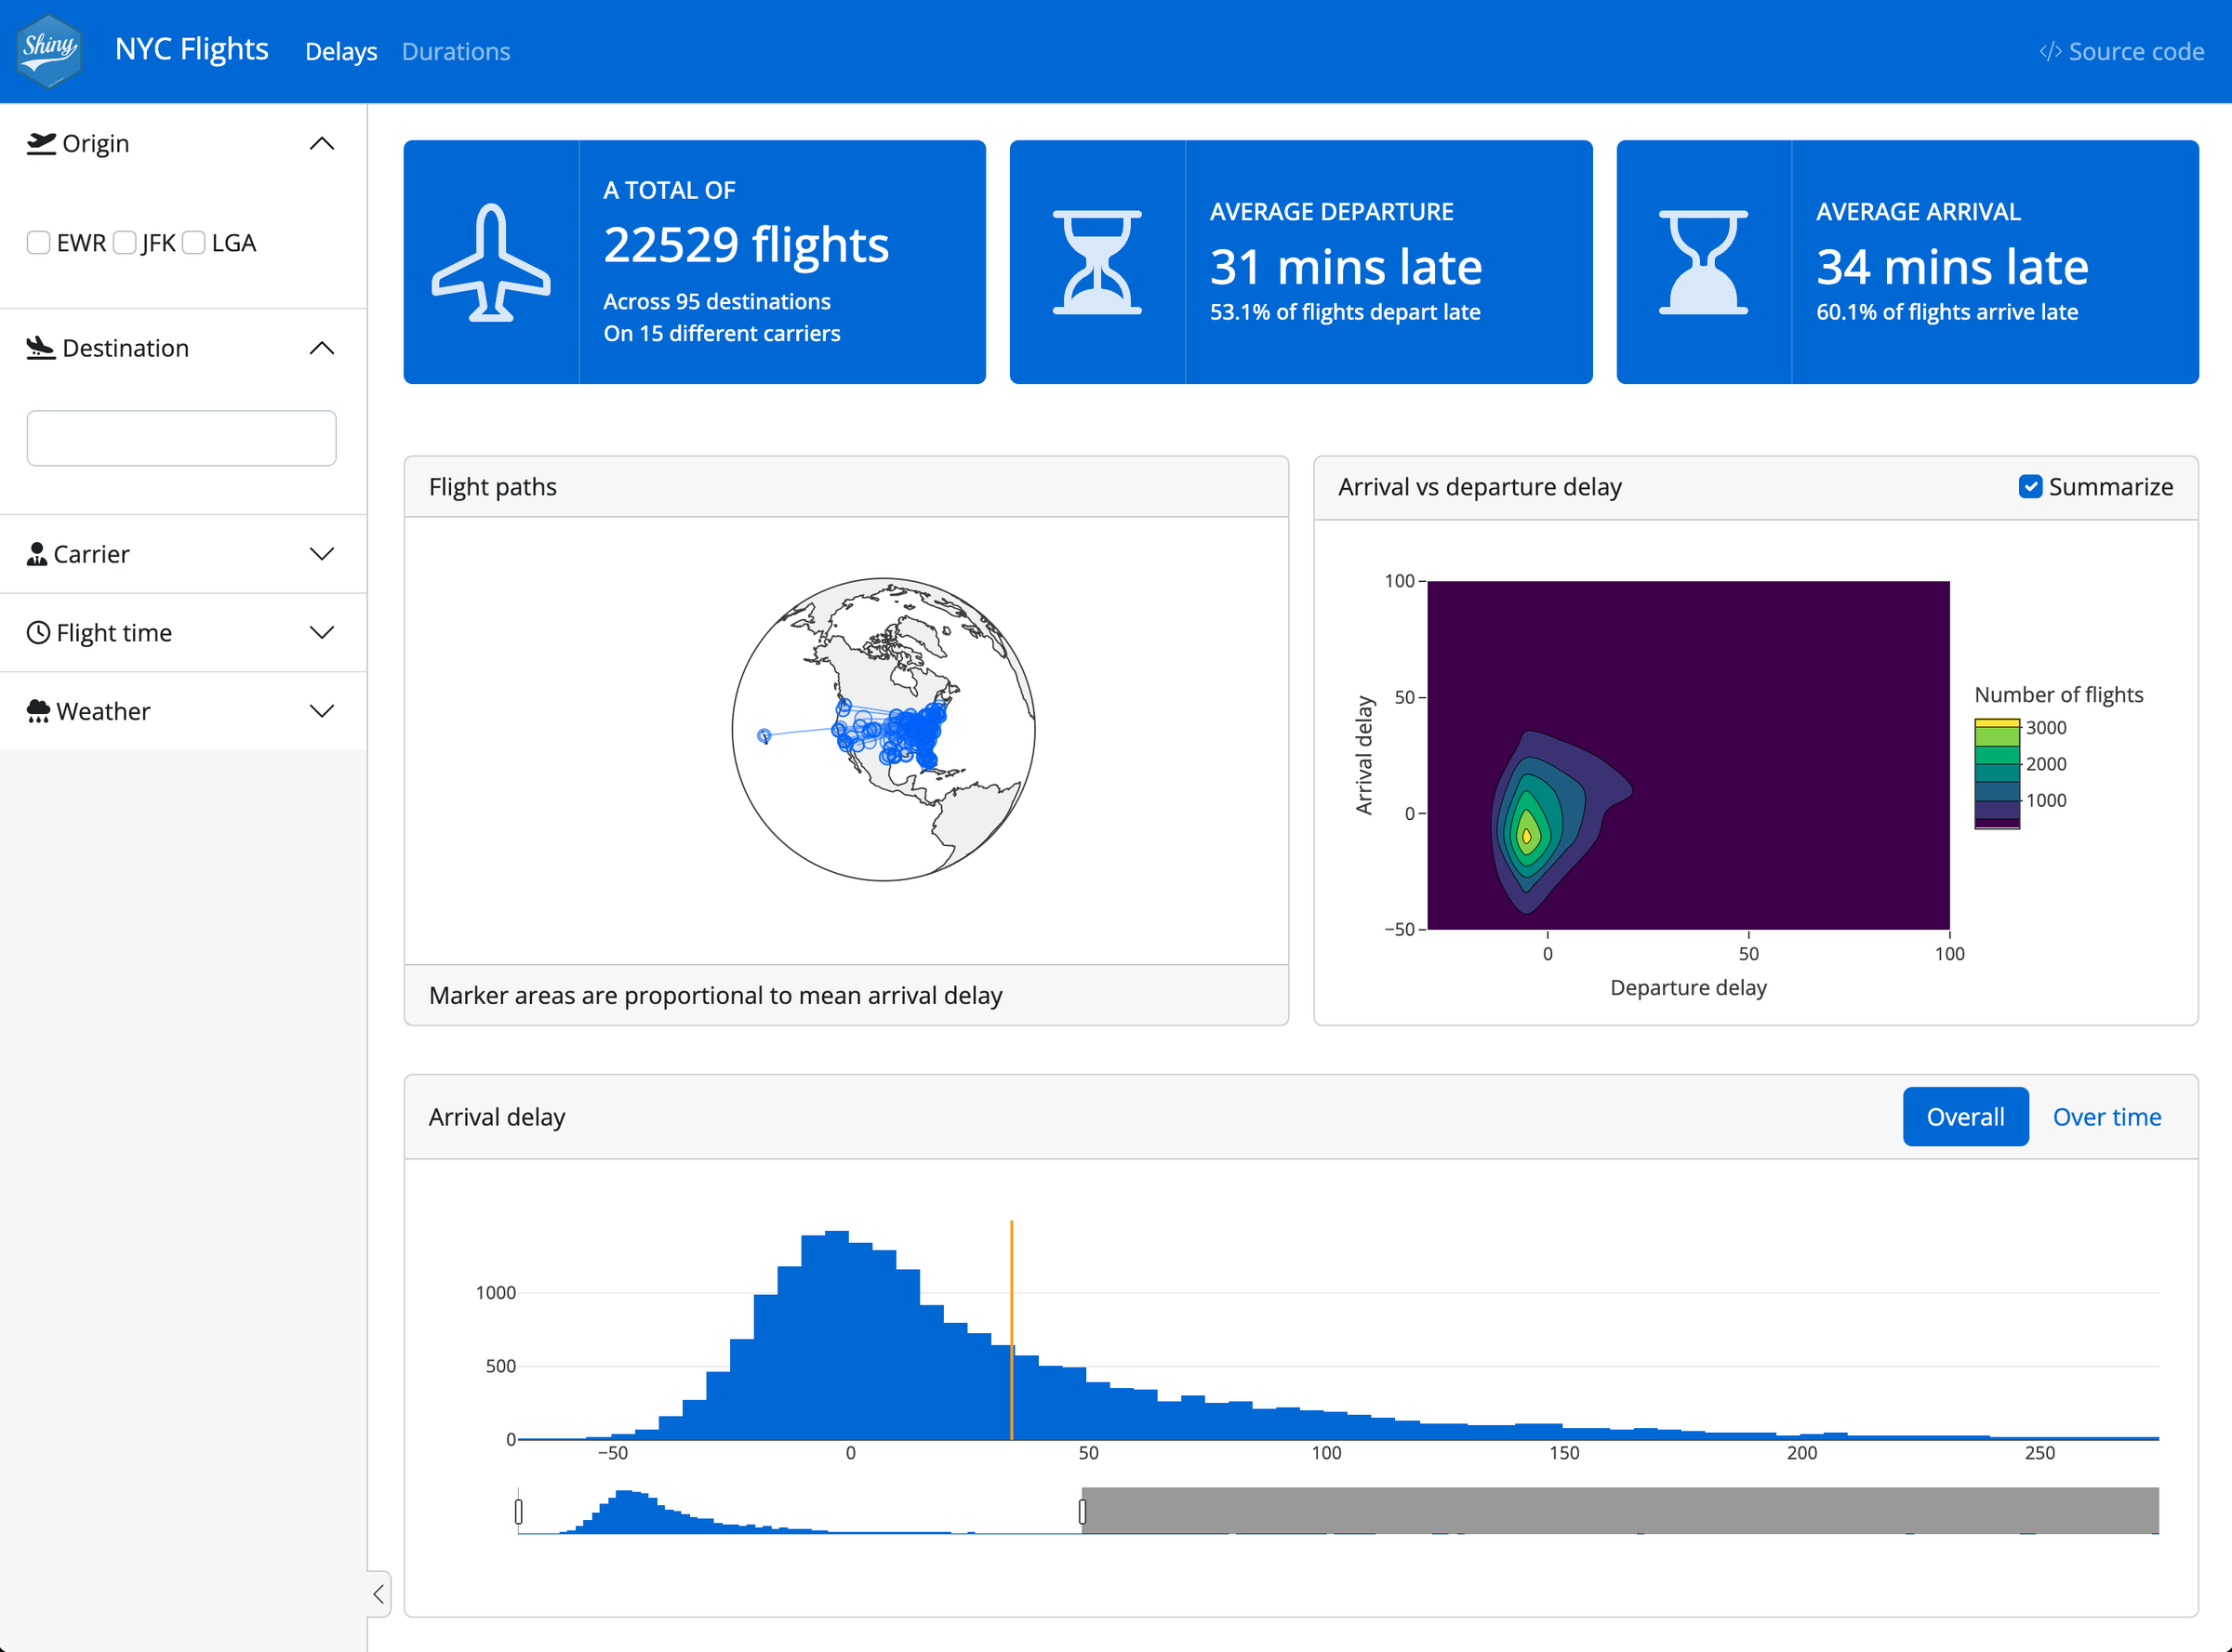Collapse the Origin section
The image size is (2232, 1652).
[321, 143]
